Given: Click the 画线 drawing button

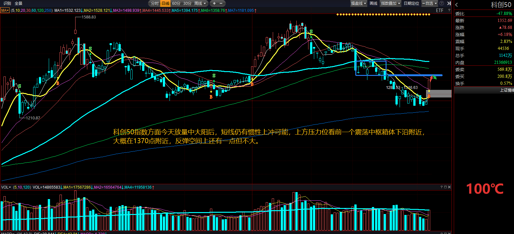Looking at the screenshot, I should (373, 3).
